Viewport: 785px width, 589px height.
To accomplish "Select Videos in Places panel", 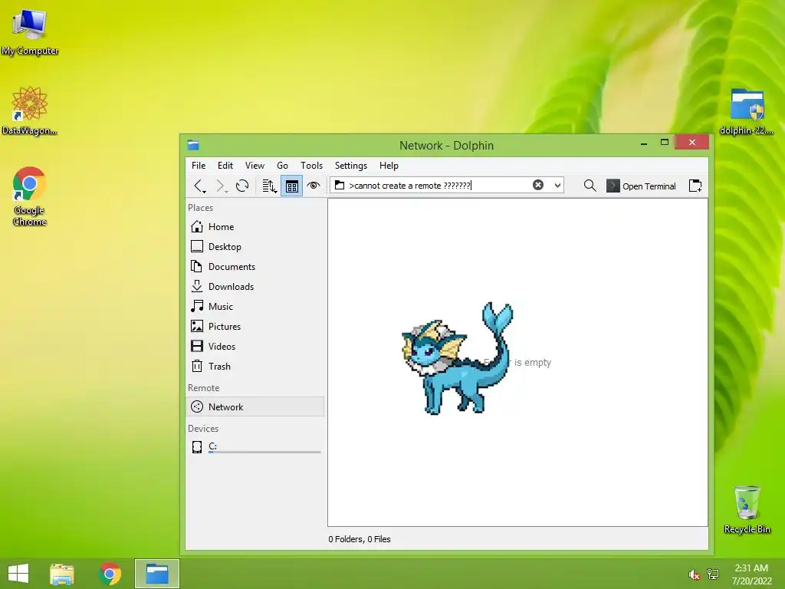I will pyautogui.click(x=255, y=347).
